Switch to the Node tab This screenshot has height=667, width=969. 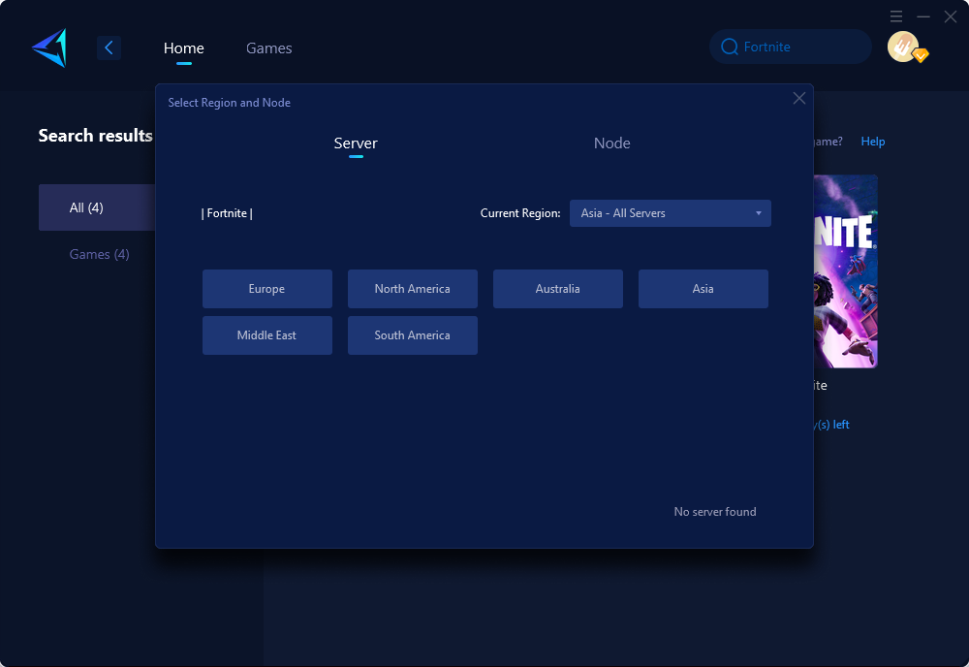click(x=611, y=143)
